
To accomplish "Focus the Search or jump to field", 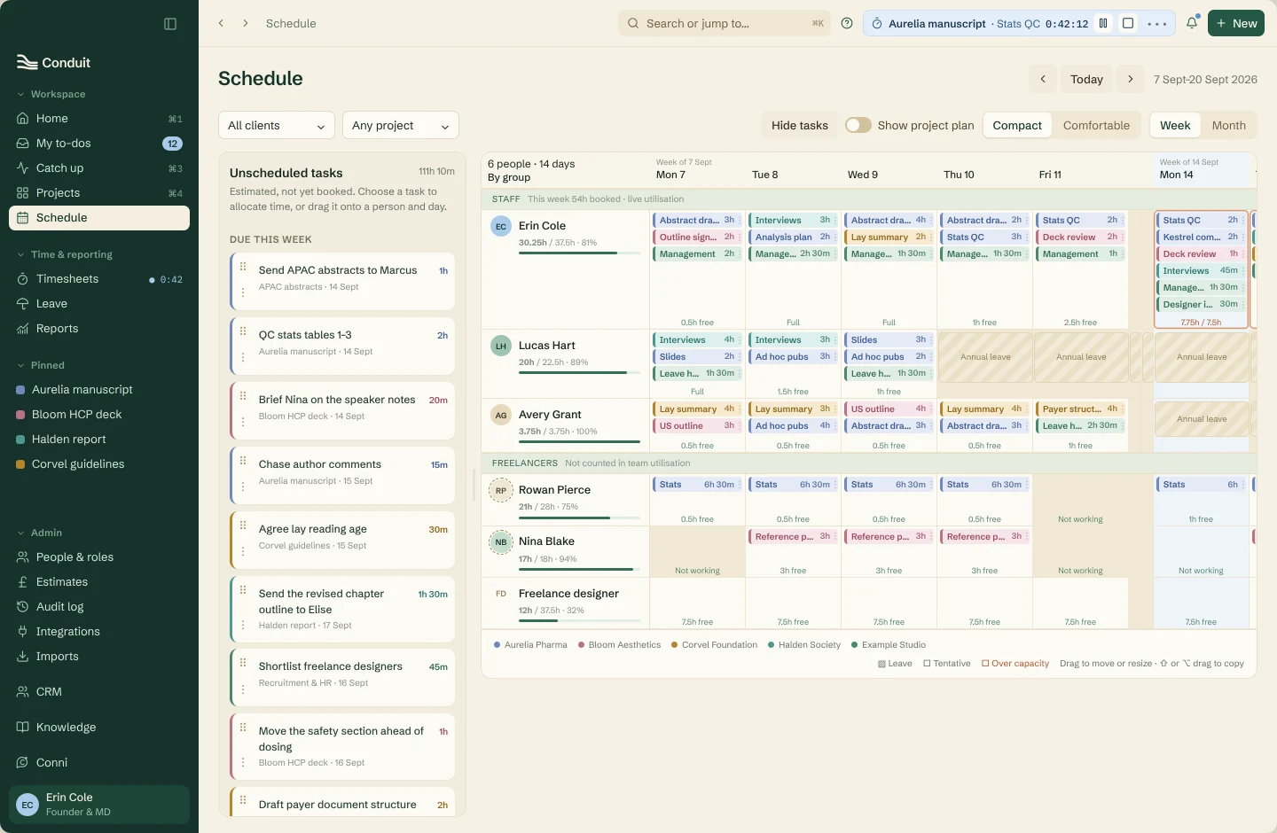I will [725, 24].
